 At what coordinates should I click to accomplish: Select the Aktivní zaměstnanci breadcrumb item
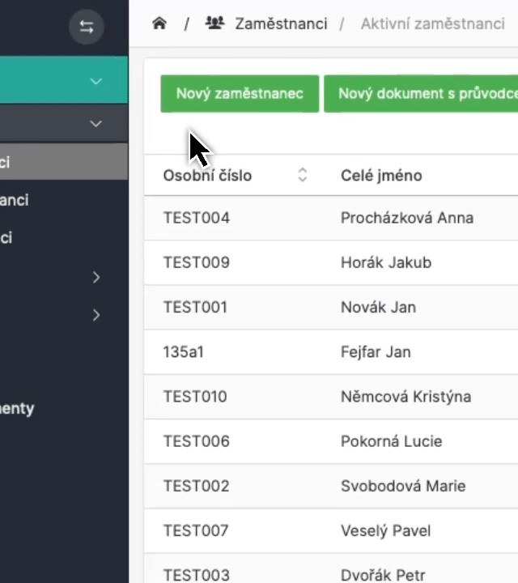coord(432,23)
